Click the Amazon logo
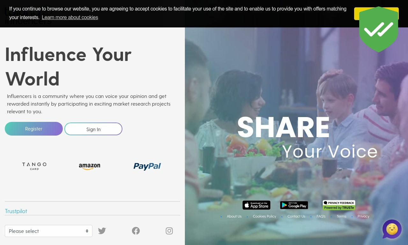This screenshot has height=245, width=408. click(x=90, y=166)
